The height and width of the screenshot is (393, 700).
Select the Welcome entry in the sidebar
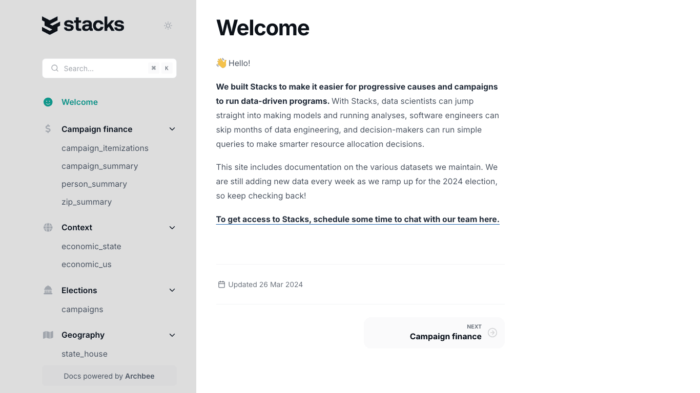click(x=79, y=102)
